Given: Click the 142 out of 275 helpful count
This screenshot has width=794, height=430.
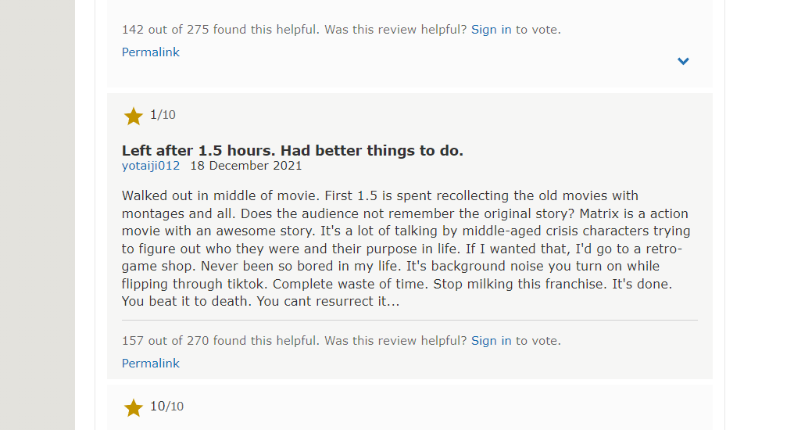Looking at the screenshot, I should coord(220,30).
